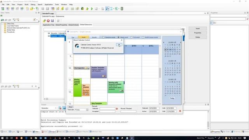This screenshot has width=249, height=140.
Task: Click the Active date input field
Action: pyautogui.click(x=154, y=112)
